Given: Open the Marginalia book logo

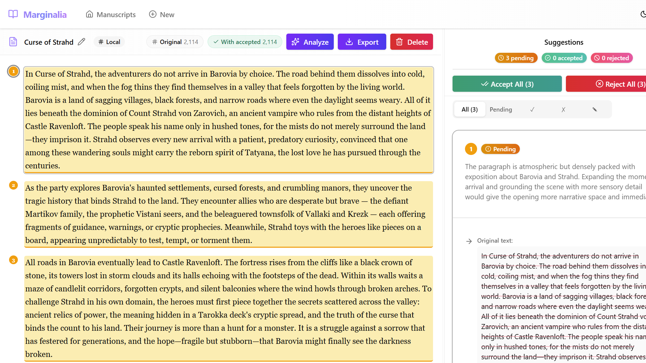Looking at the screenshot, I should (13, 14).
